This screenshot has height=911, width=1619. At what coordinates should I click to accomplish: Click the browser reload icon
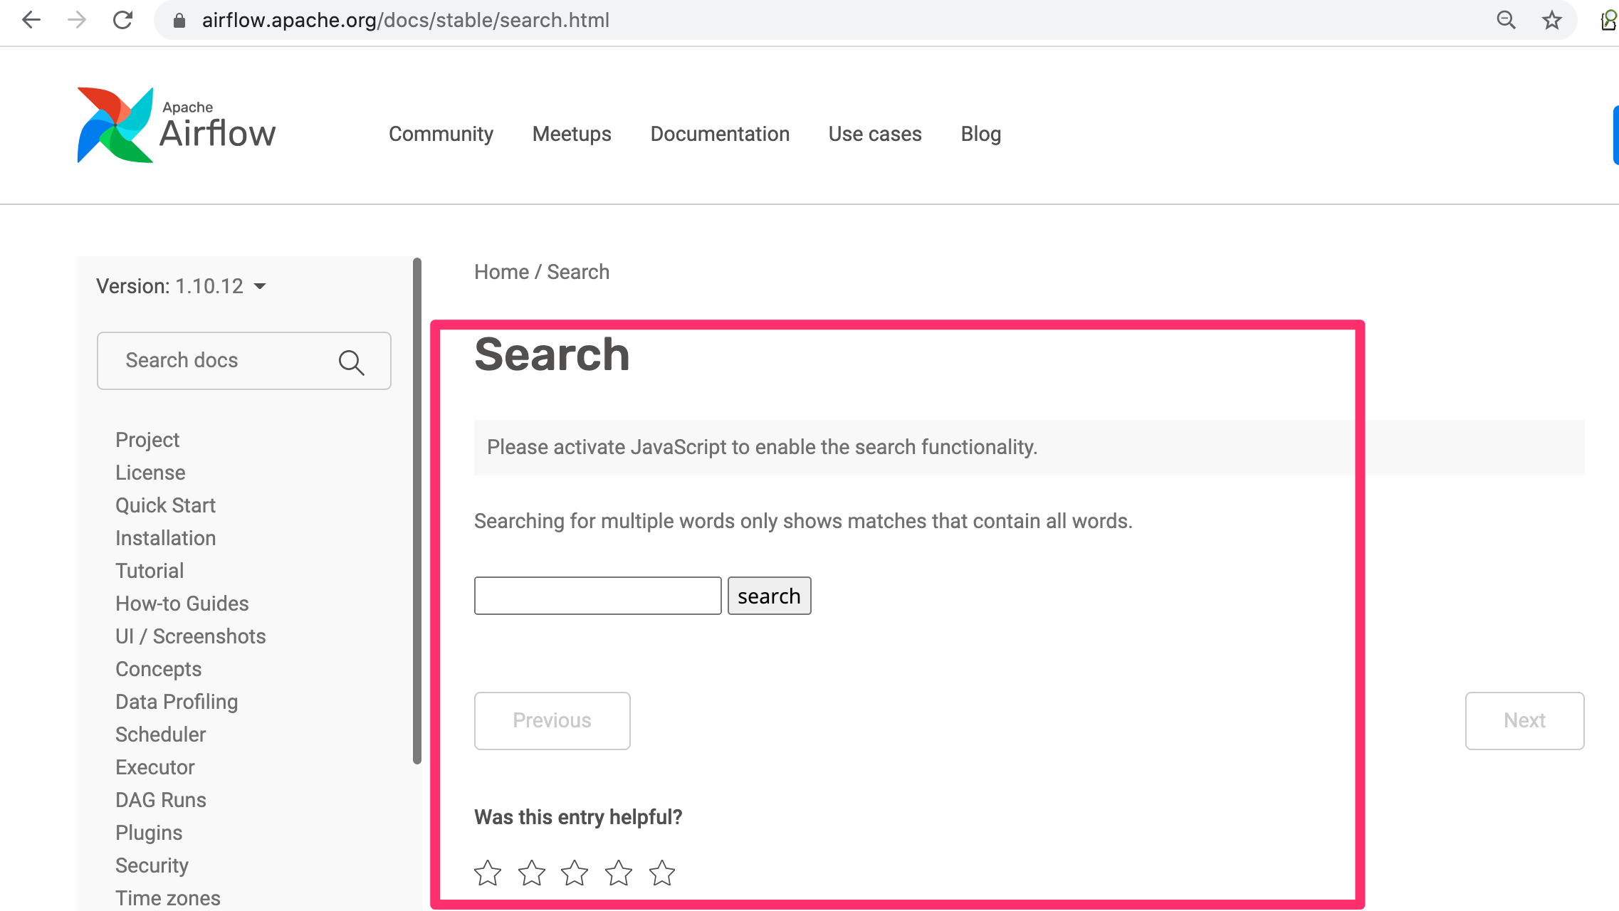[122, 20]
